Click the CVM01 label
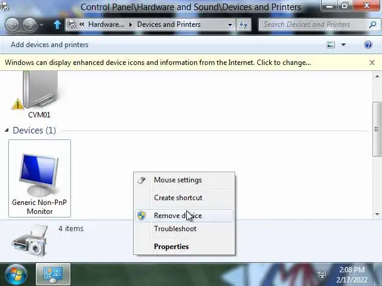Viewport: 382px width, 286px height. [x=39, y=115]
